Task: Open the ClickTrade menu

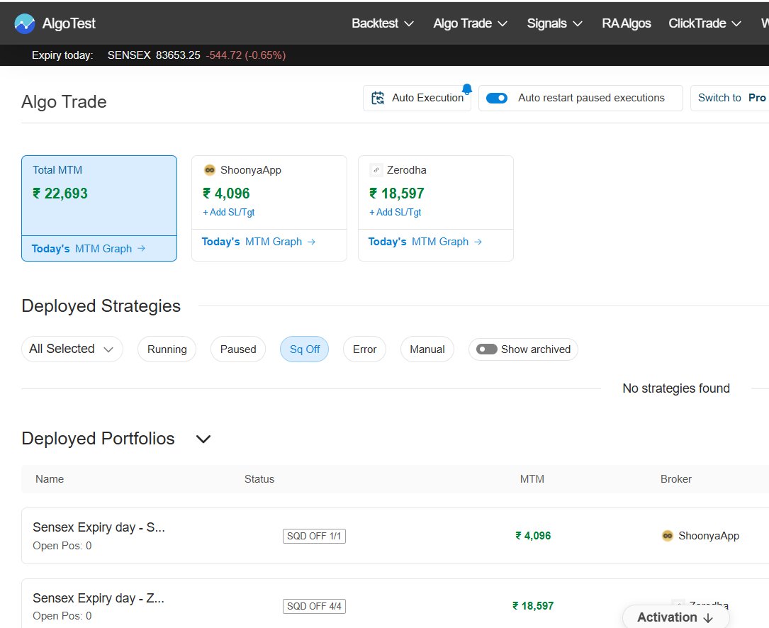Action: 705,23
